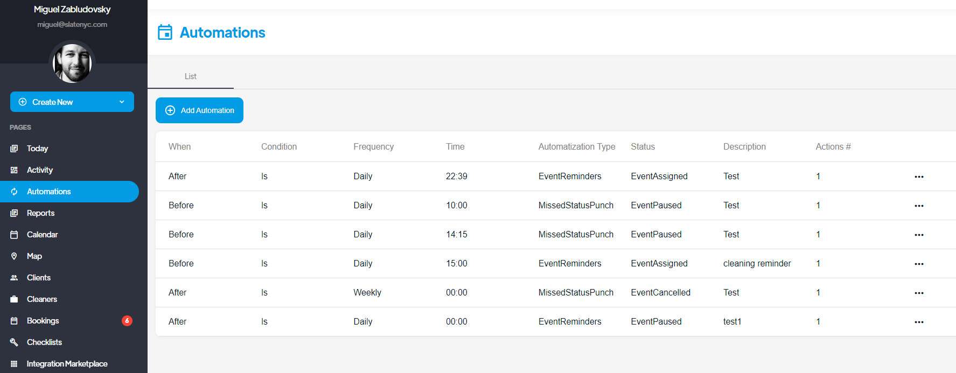Click the 10:00 time cell
The width and height of the screenshot is (956, 373).
[457, 205]
